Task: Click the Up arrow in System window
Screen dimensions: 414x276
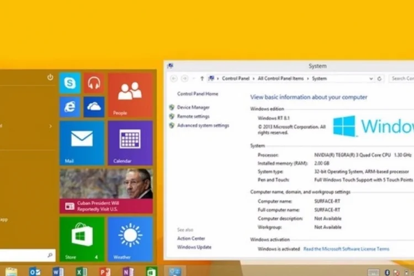Action: (202, 78)
